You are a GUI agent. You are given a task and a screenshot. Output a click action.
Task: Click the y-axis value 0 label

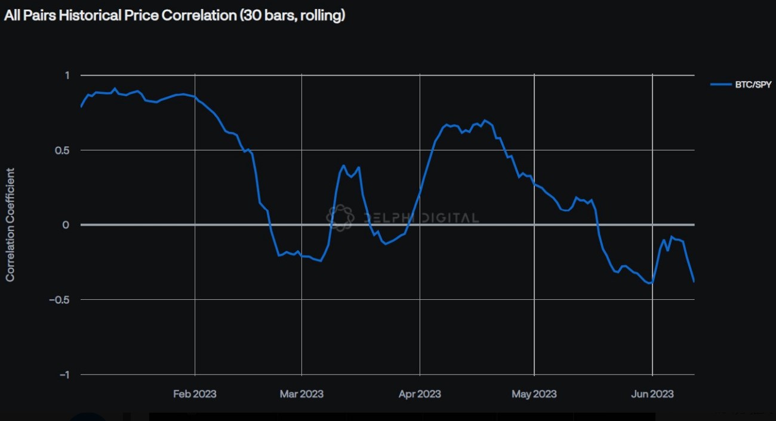[67, 225]
